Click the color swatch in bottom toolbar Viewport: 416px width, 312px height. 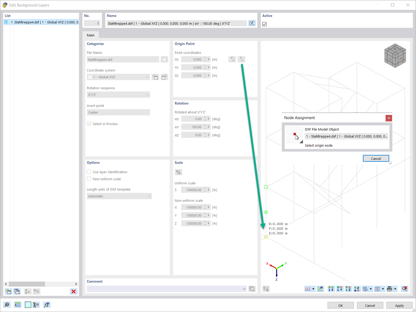28,304
